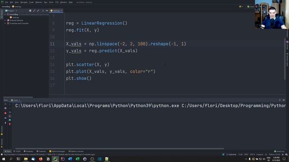Open Project panel options menu icon
The width and height of the screenshot is (289, 162).
point(43,11)
